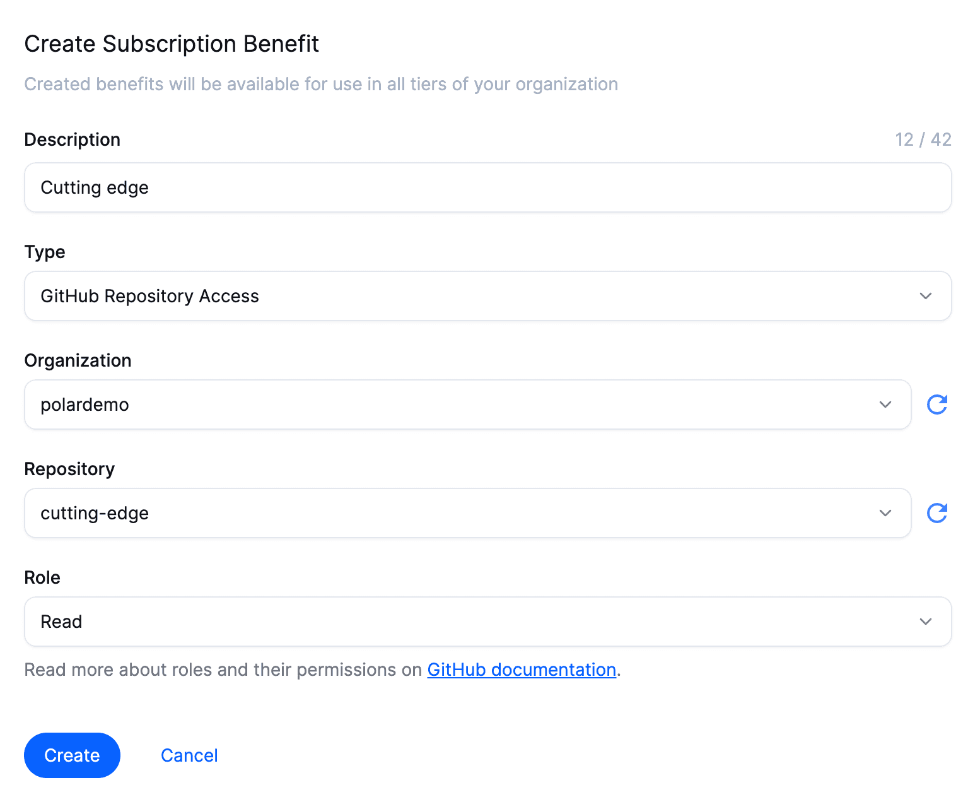The image size is (980, 809).
Task: Click the reload icon beside polardemo
Action: (x=937, y=404)
